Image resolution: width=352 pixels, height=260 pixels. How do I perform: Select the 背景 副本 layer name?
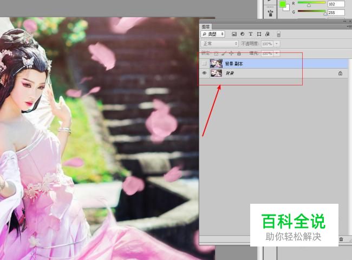pos(234,64)
